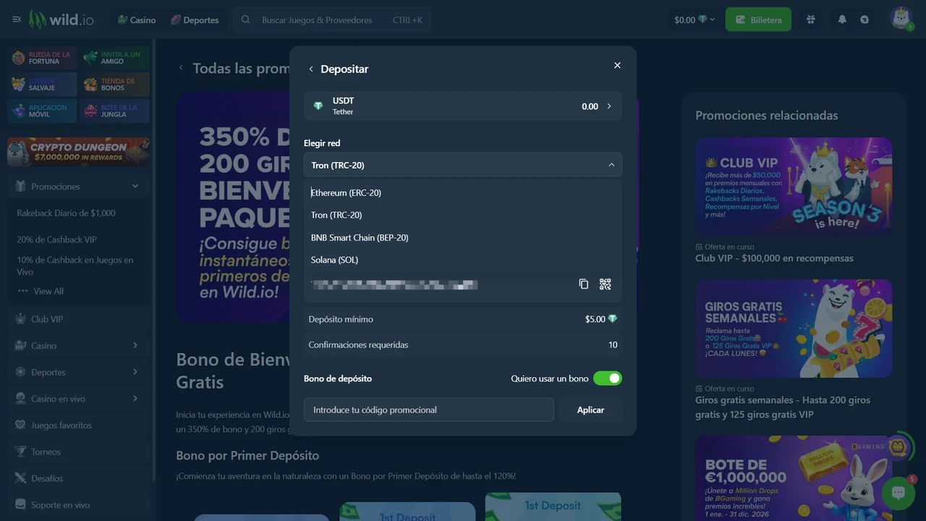Open Tienda de Bonos tile

[114, 85]
